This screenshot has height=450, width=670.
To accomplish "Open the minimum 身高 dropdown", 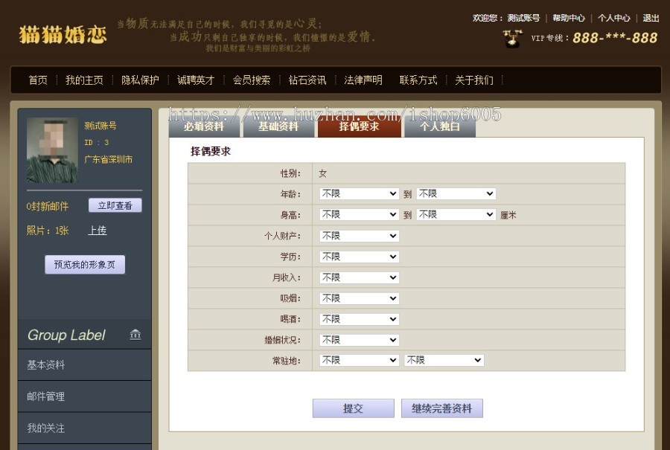I will (x=360, y=214).
